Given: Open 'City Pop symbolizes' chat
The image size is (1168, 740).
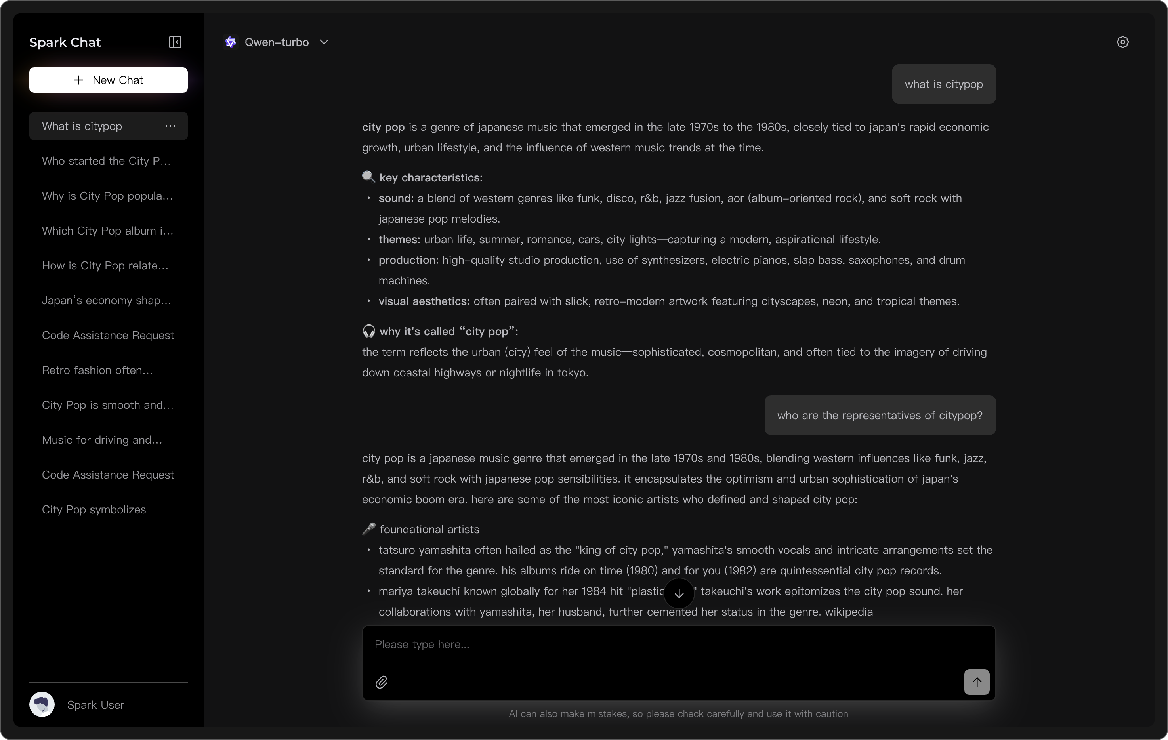Looking at the screenshot, I should pyautogui.click(x=94, y=510).
